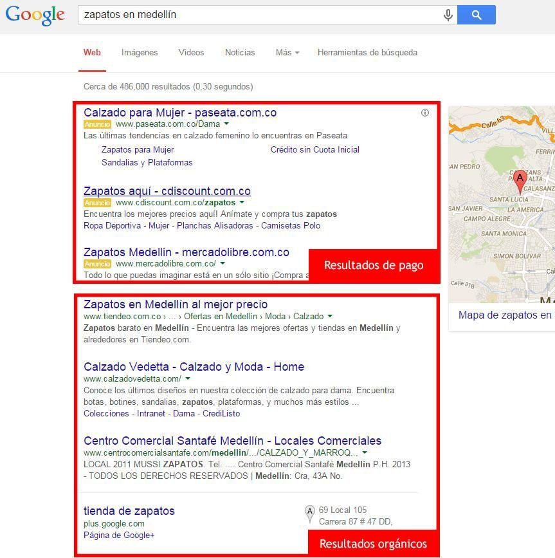Image resolution: width=555 pixels, height=558 pixels.
Task: Click the 'Ropa Deportiva' link
Action: point(112,226)
